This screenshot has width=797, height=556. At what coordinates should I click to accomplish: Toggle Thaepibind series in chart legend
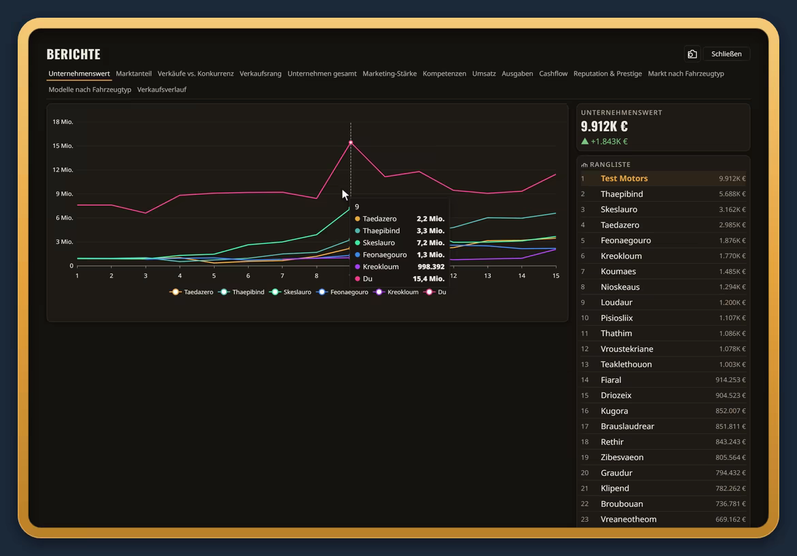(241, 292)
